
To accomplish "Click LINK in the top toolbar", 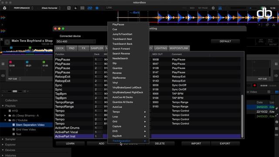I will pyautogui.click(x=109, y=8).
